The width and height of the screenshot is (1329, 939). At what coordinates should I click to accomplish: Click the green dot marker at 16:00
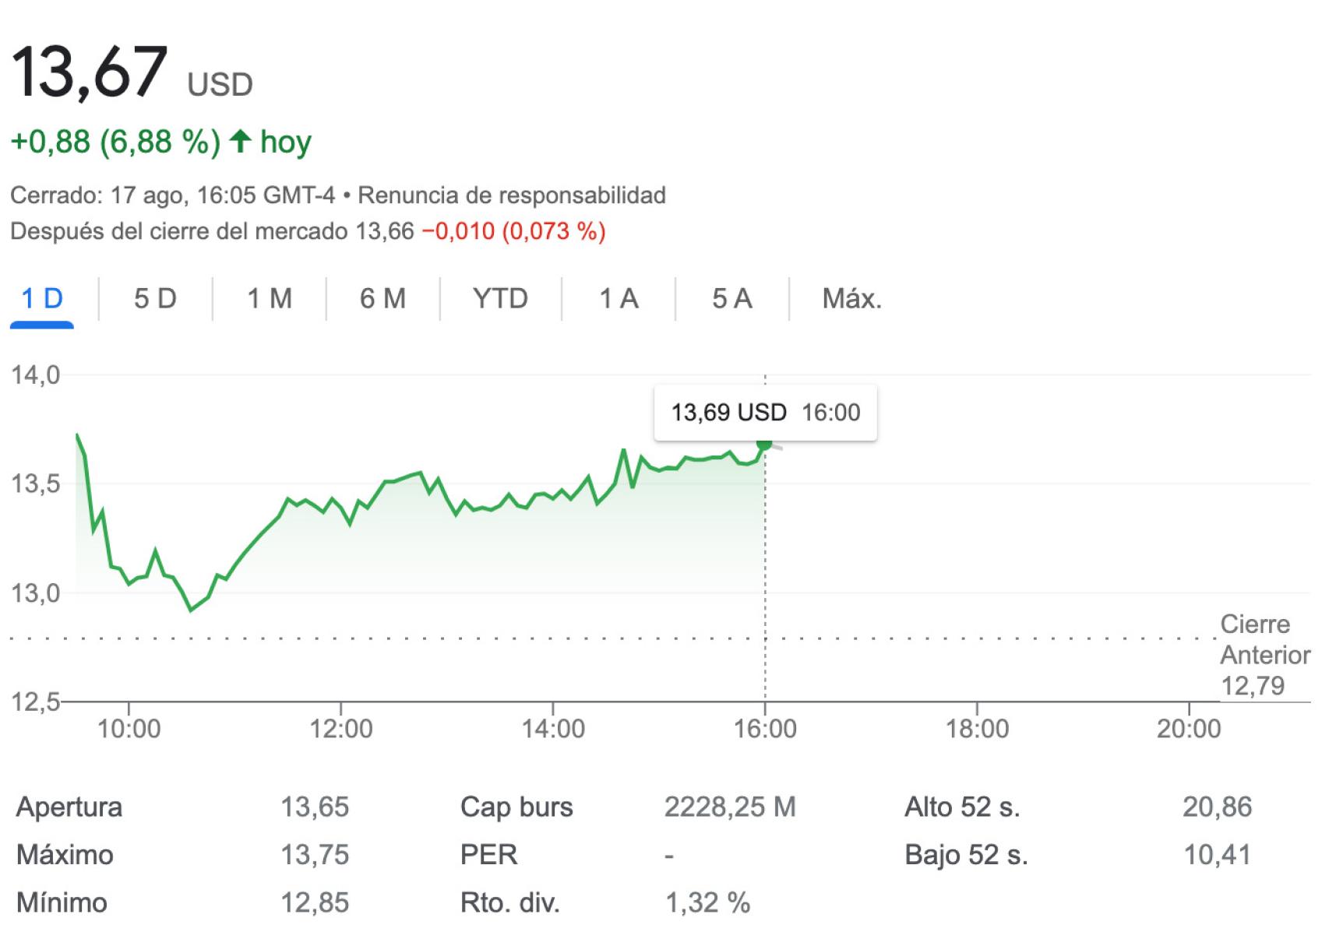point(764,443)
